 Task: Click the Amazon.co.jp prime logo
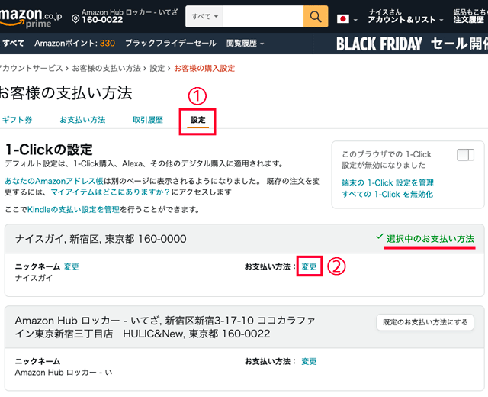(x=30, y=18)
